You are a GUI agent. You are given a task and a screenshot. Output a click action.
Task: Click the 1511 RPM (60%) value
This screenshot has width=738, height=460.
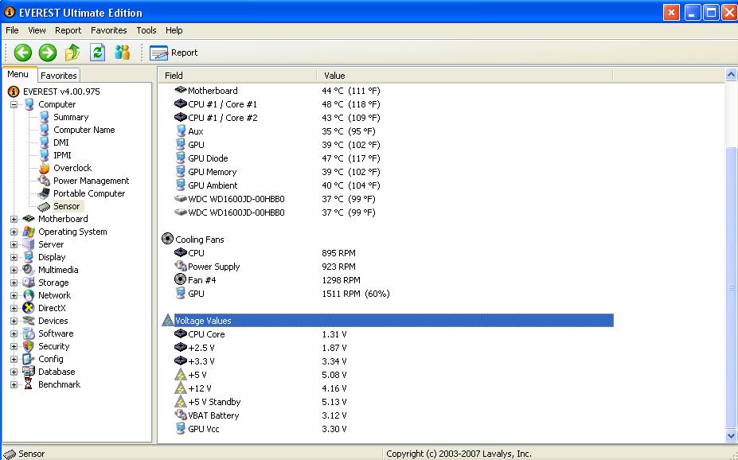pos(356,294)
